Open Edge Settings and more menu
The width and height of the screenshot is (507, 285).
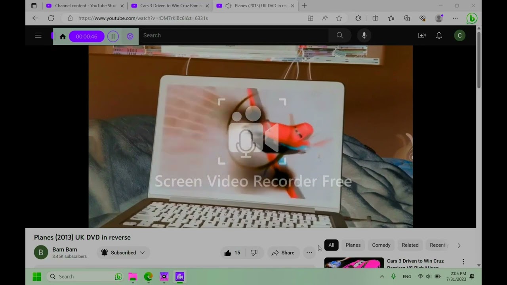coord(455,18)
